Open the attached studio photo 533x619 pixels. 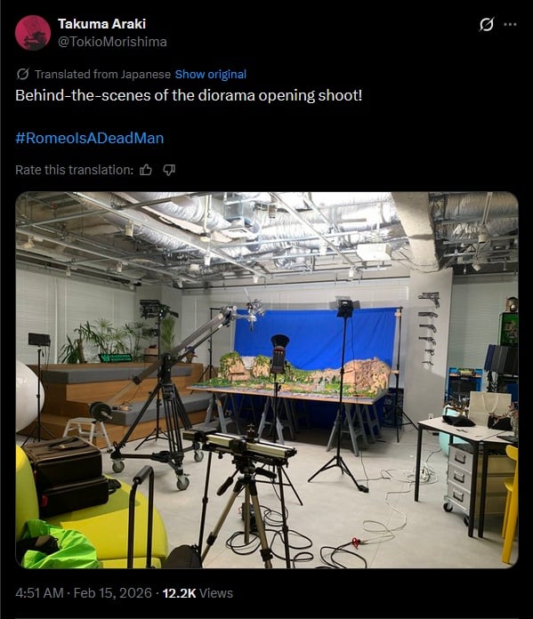tap(267, 380)
